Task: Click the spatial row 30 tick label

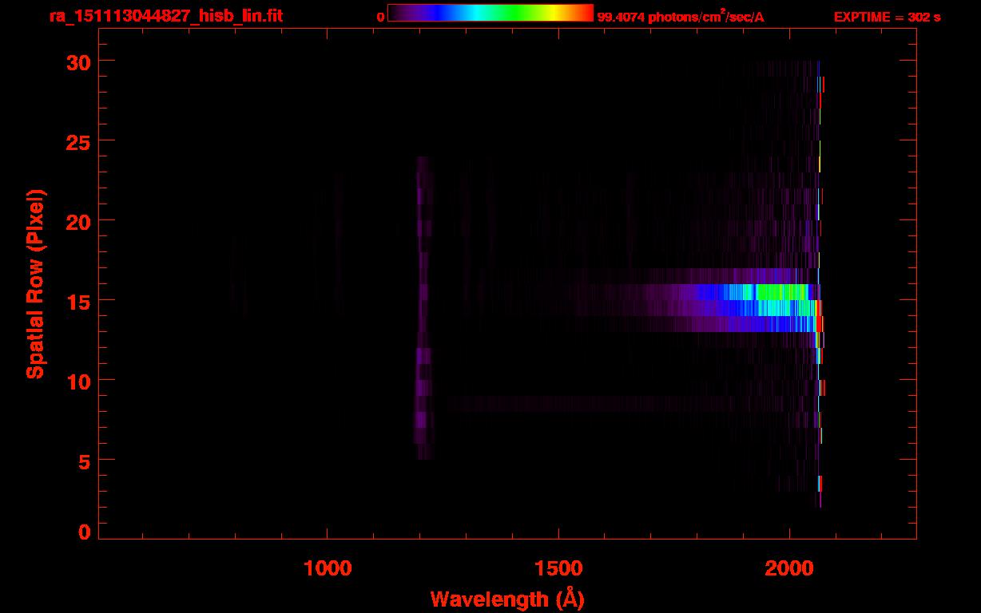Action: coord(78,61)
